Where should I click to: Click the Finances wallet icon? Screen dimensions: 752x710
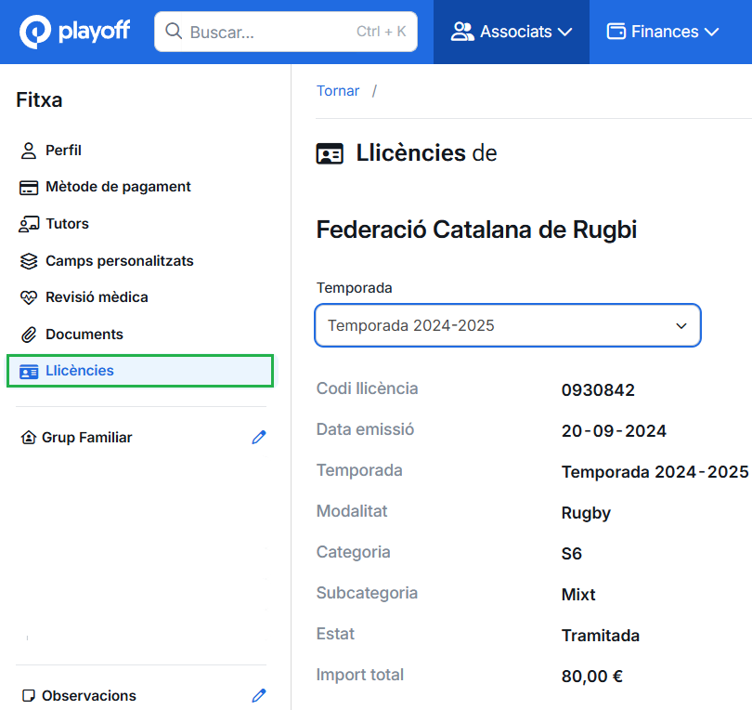[616, 32]
